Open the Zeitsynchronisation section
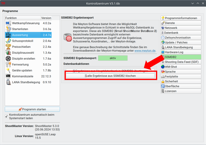 pyautogui.click(x=181, y=37)
